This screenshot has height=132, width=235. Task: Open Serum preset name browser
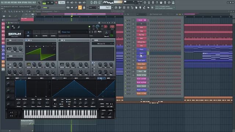(x=74, y=32)
